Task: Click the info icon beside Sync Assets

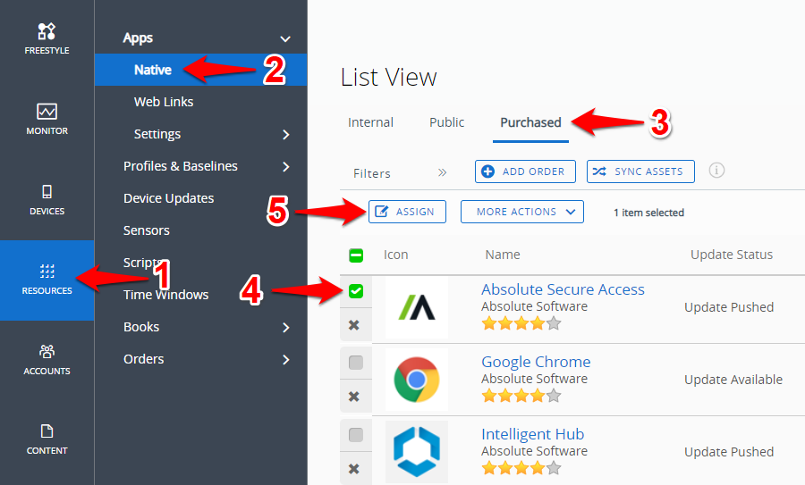Action: coord(716,171)
